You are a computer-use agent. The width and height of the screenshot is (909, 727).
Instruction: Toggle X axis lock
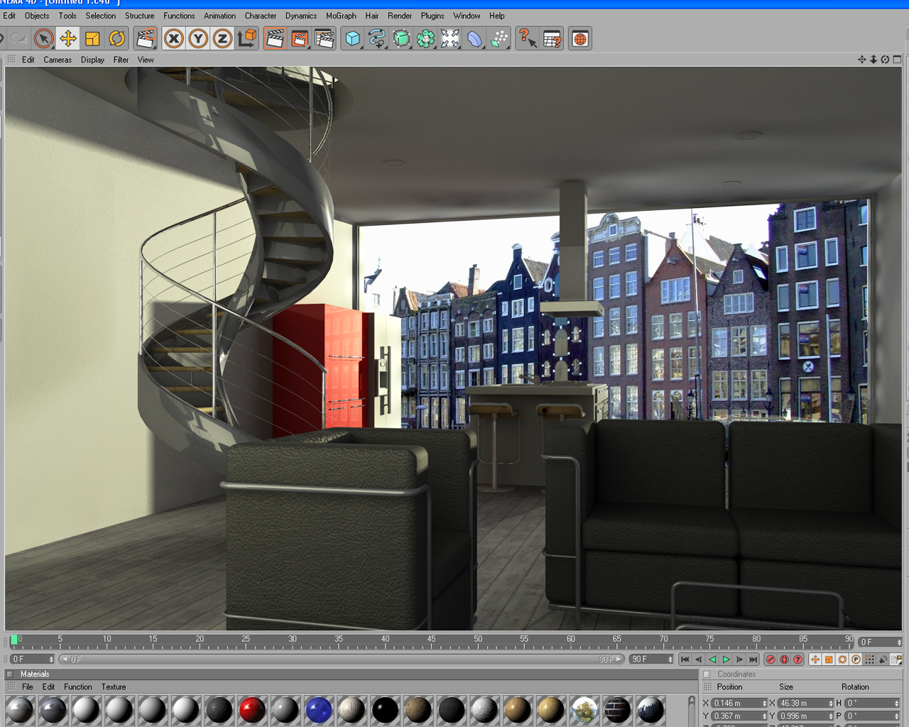(173, 38)
